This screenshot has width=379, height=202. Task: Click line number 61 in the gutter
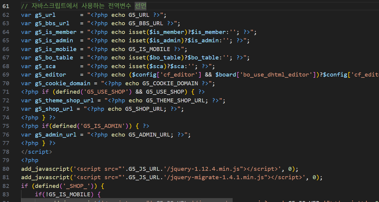point(6,6)
